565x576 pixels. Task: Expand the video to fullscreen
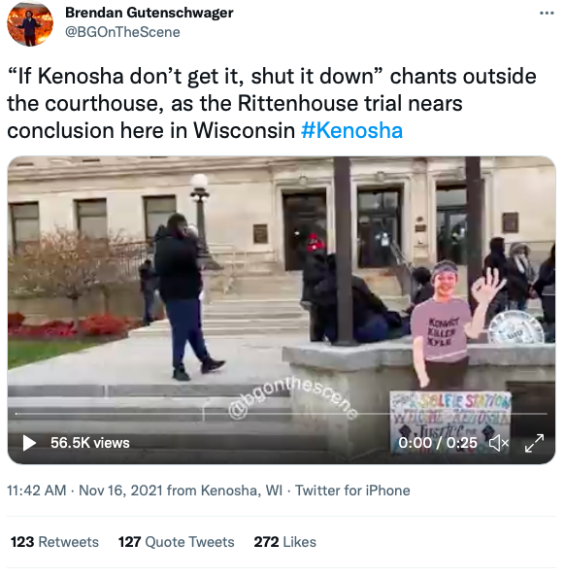coord(534,443)
